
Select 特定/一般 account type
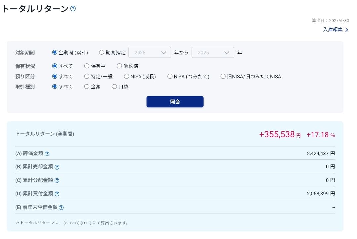(x=87, y=76)
